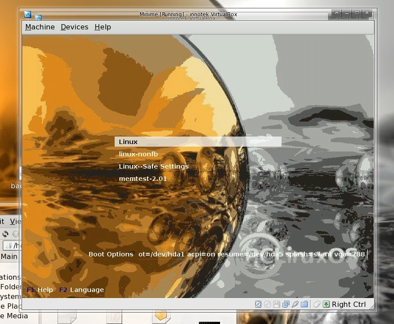Click the shared folders status icon
394x324 pixels.
[x=304, y=304]
